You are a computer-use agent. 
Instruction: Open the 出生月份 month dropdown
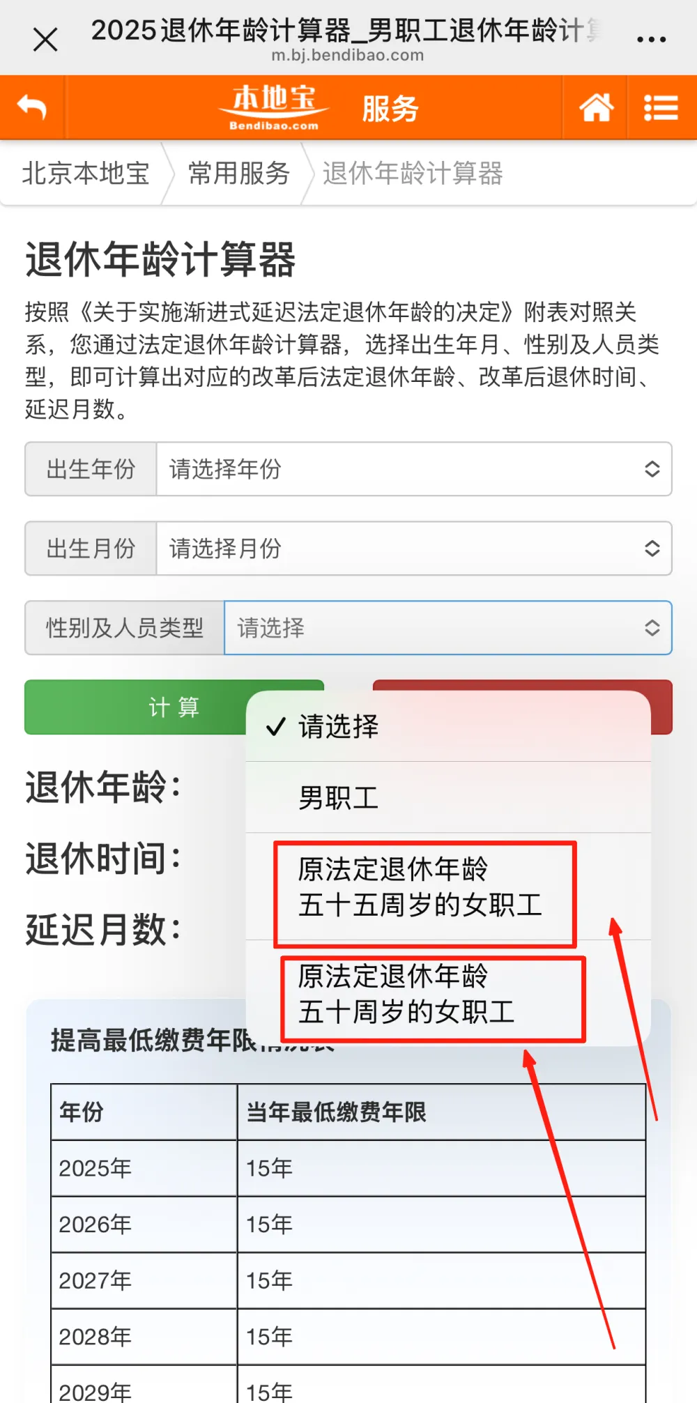[x=414, y=549]
